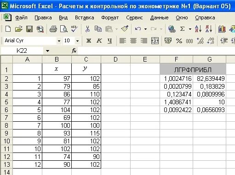Image resolution: width=235 pixels, height=175 pixels.
Task: Open the Правка menu
Action: [43, 17]
